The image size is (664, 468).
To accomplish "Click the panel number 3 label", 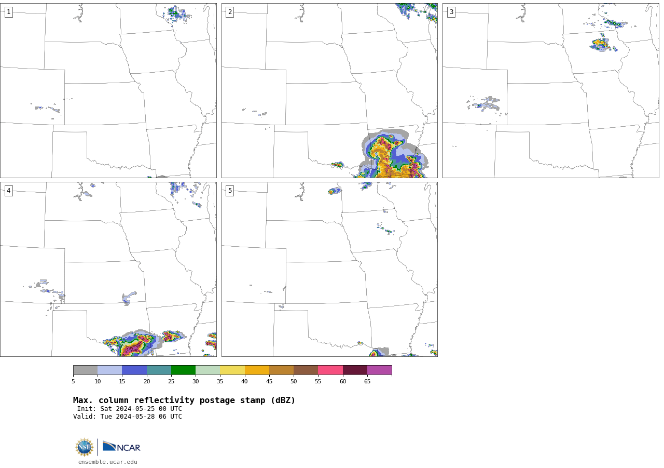I will 451,12.
